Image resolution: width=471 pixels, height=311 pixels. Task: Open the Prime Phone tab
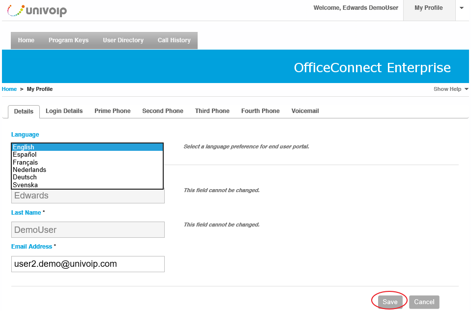(x=113, y=111)
